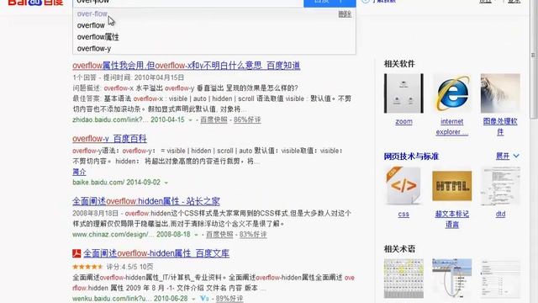Click the Baidu logo
The width and height of the screenshot is (538, 303).
coord(35,3)
